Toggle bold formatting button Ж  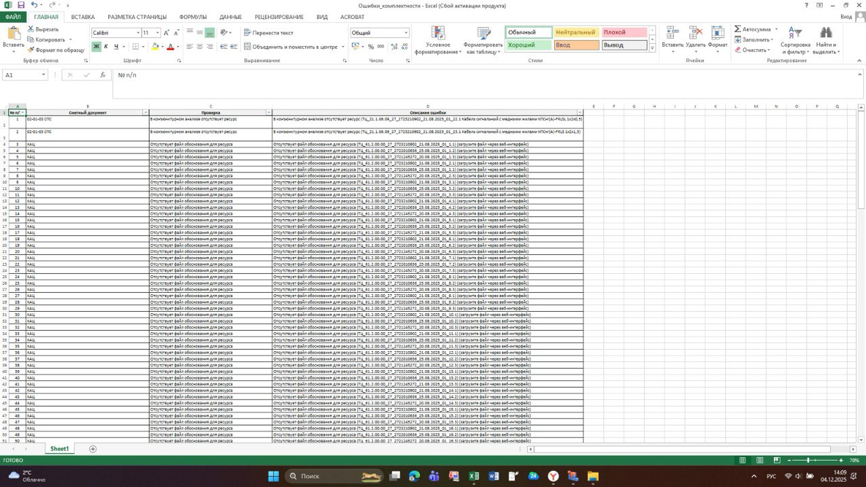tap(96, 47)
